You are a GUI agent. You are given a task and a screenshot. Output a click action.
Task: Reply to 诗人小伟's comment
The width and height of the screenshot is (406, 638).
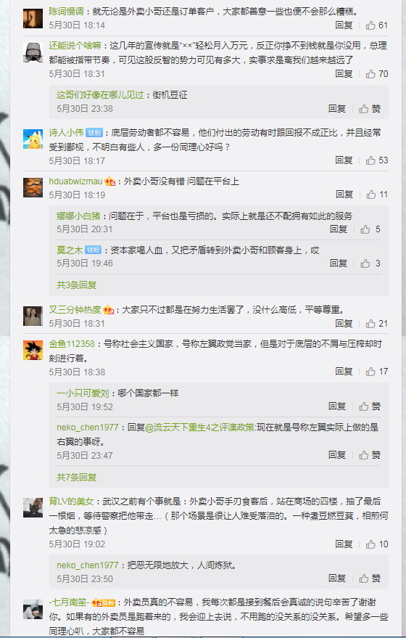[x=344, y=160]
